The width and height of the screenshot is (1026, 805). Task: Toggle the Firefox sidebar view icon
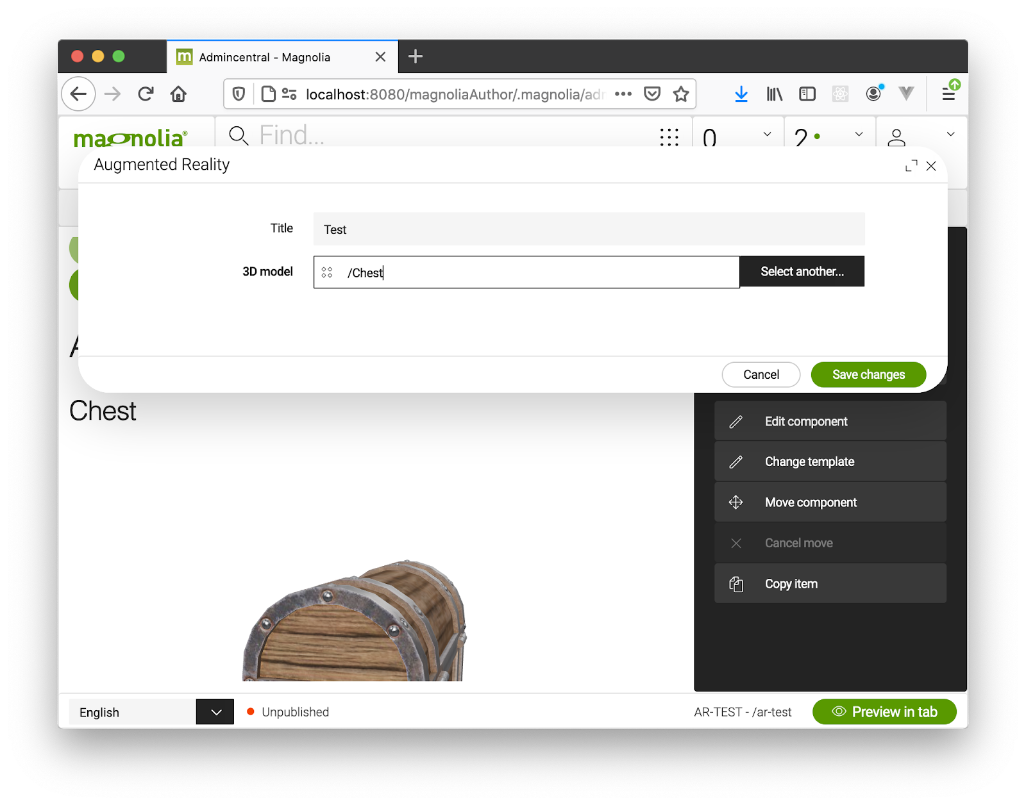click(807, 94)
